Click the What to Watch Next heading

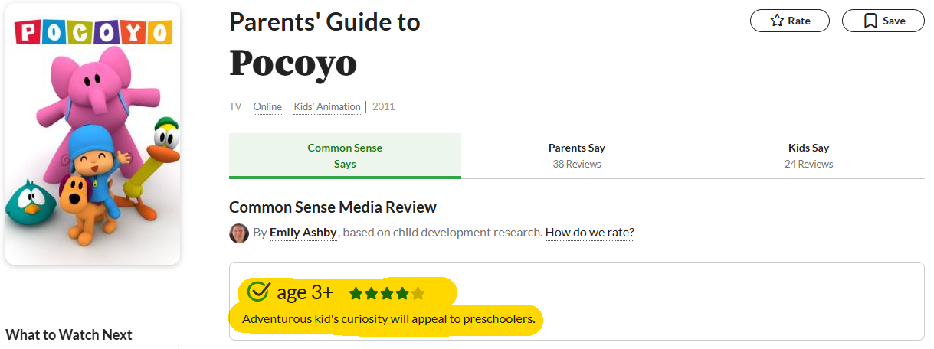(69, 334)
